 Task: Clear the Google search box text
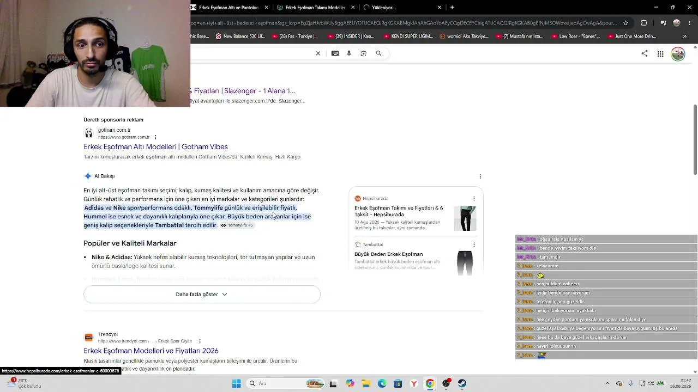point(318,53)
